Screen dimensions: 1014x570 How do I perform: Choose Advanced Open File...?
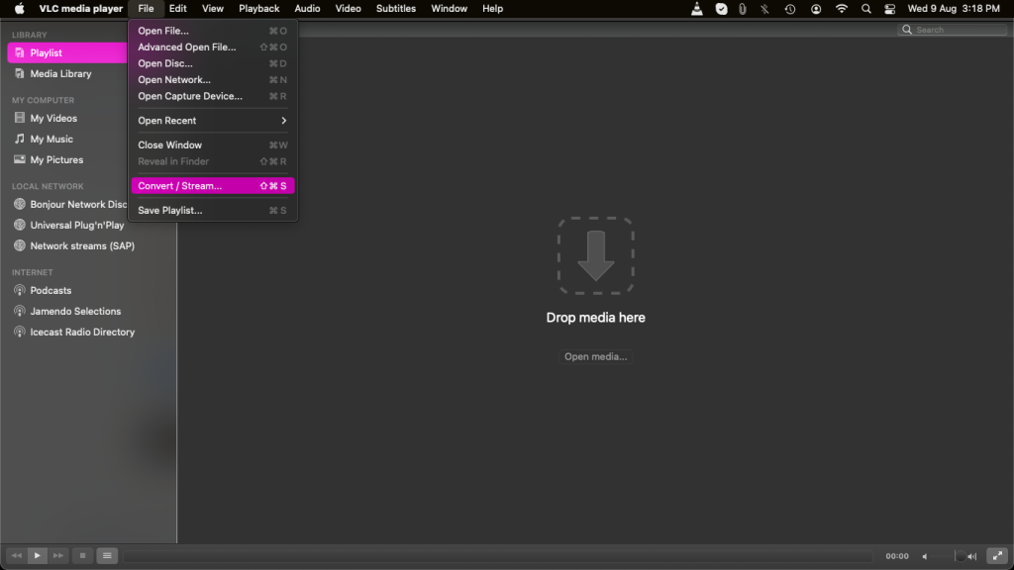[x=213, y=47]
